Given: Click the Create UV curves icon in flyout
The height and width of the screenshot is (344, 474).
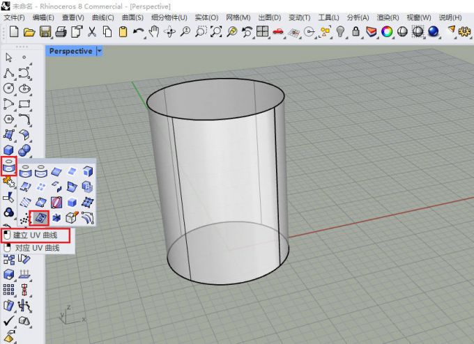Looking at the screenshot, I should click(x=40, y=218).
